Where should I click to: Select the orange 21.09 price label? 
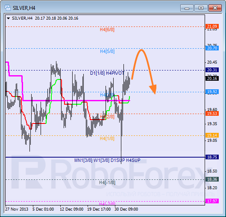pos(212,26)
